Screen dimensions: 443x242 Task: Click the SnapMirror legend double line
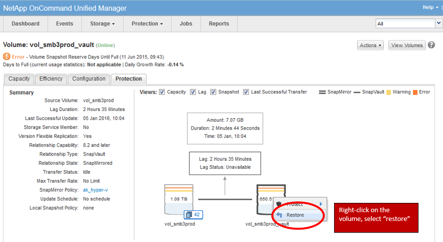[322, 92]
